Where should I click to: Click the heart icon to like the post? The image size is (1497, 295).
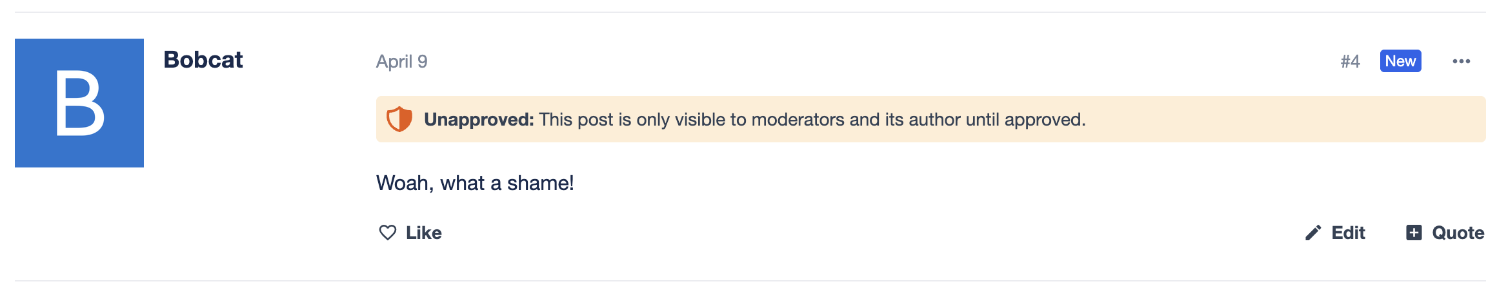point(387,233)
